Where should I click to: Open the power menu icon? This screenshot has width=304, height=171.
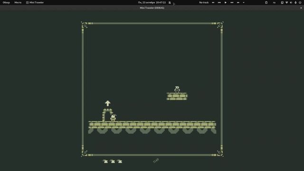click(x=300, y=2)
